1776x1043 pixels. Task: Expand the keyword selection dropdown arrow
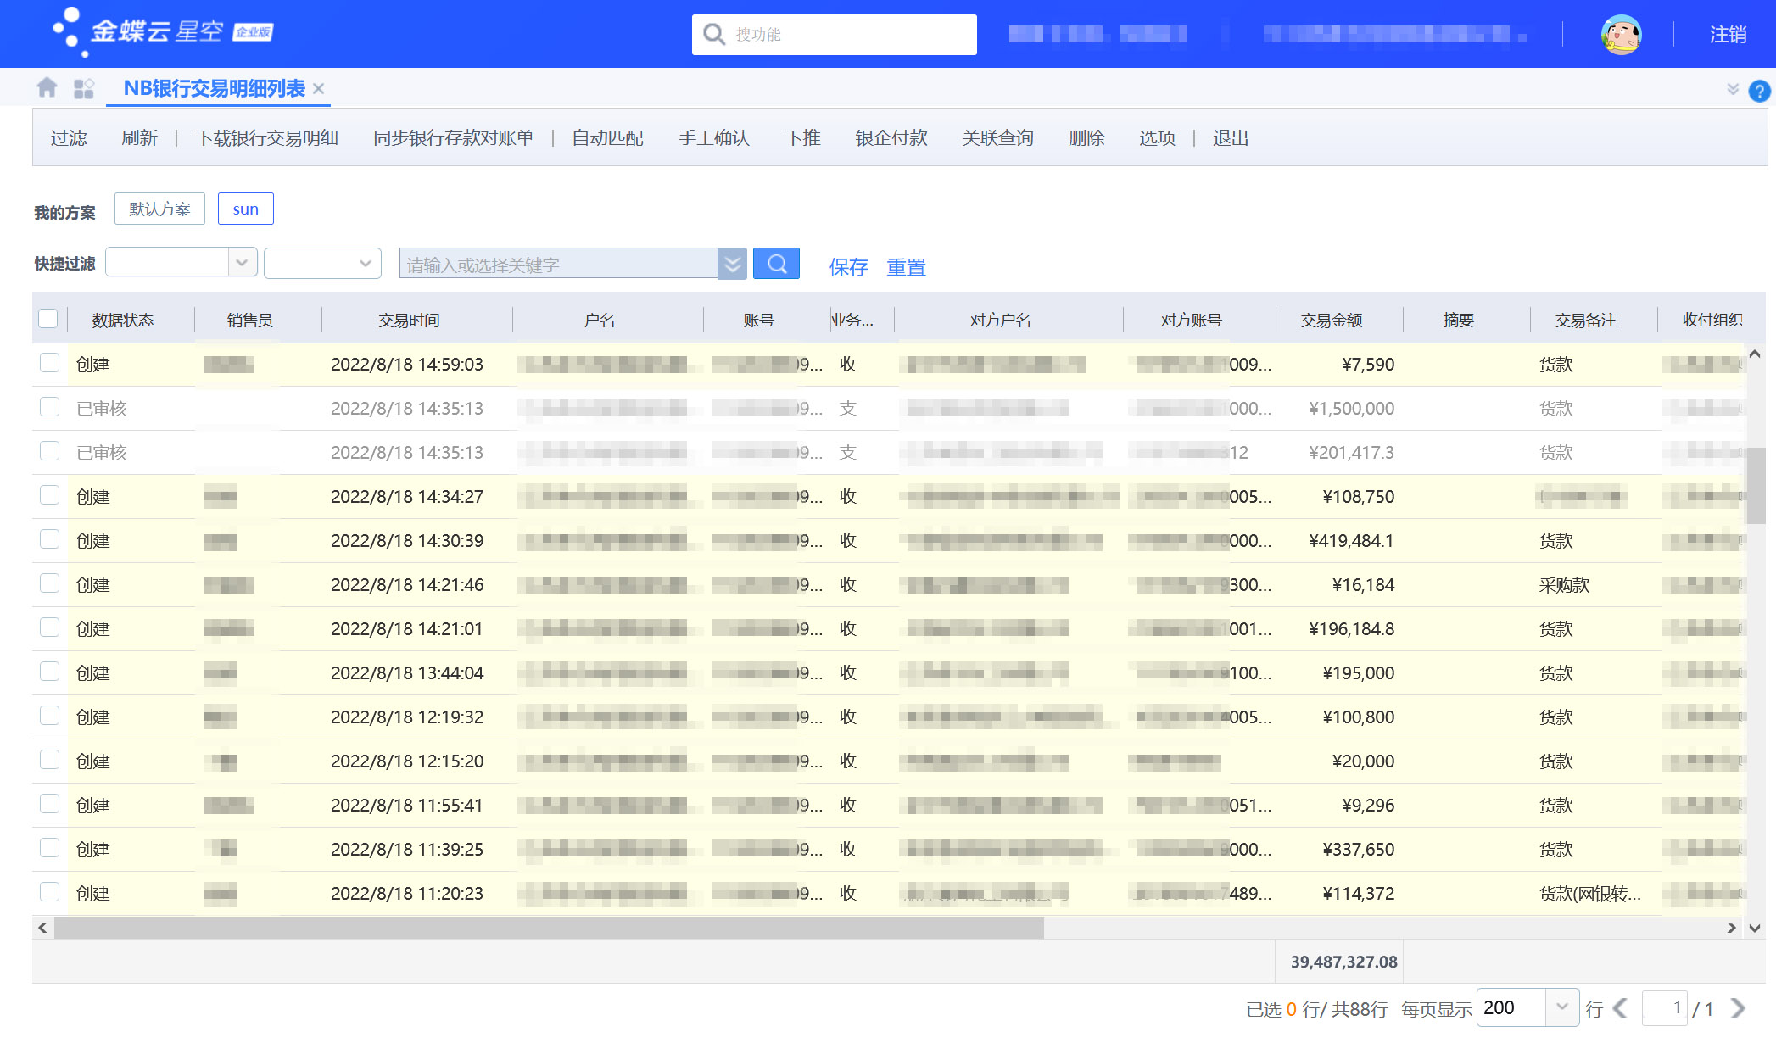(732, 264)
